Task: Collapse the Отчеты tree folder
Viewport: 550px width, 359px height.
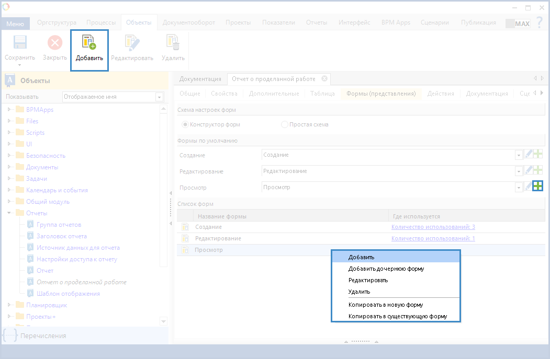Action: pyautogui.click(x=9, y=213)
